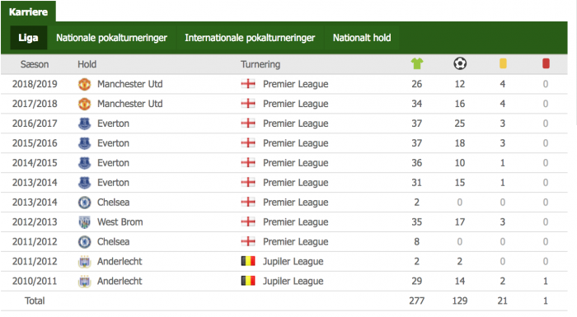The image size is (577, 317).
Task: Open Premier League link in 2015/2016 row
Action: click(x=295, y=143)
